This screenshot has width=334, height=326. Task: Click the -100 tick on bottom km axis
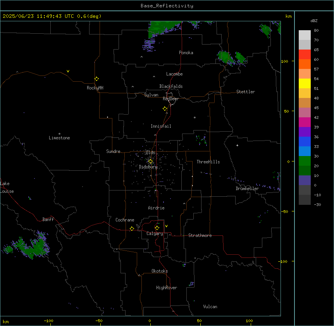48,321
